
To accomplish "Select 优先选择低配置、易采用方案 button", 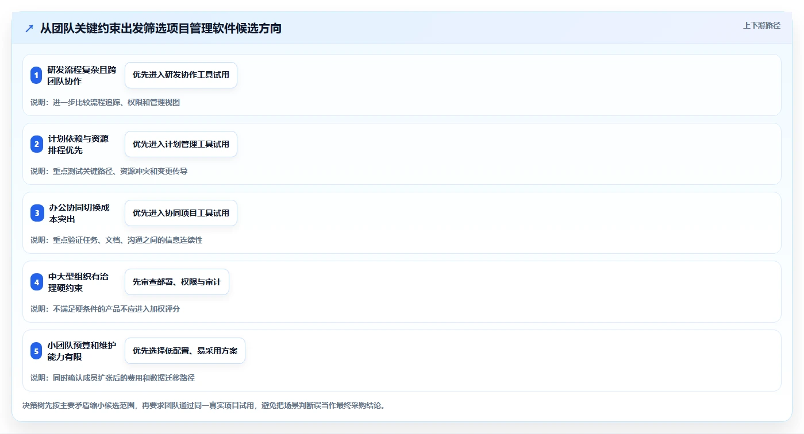I will [x=185, y=351].
